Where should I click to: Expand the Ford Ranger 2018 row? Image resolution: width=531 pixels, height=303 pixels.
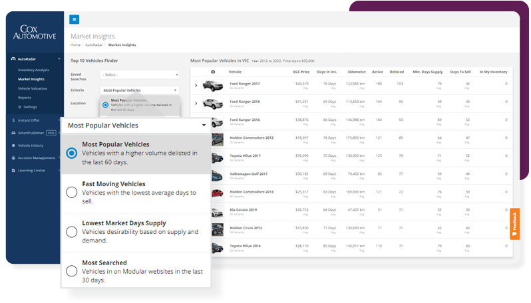pyautogui.click(x=196, y=103)
